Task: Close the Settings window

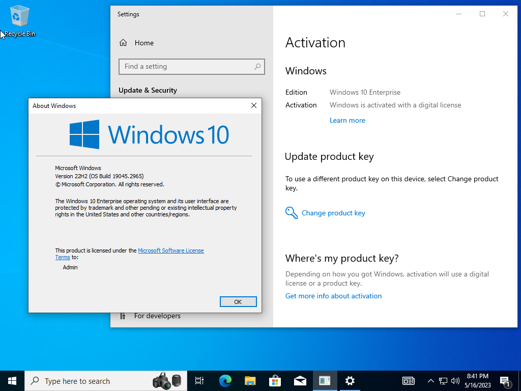Action: pos(505,14)
